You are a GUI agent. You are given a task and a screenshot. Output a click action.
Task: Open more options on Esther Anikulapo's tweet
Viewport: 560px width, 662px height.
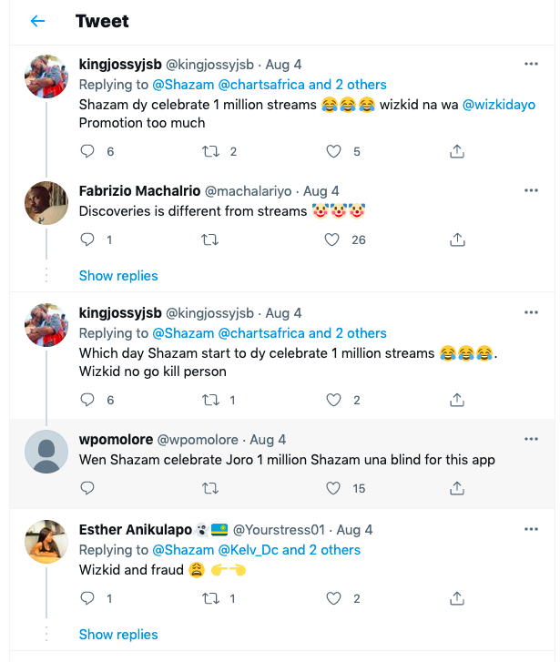click(x=531, y=528)
